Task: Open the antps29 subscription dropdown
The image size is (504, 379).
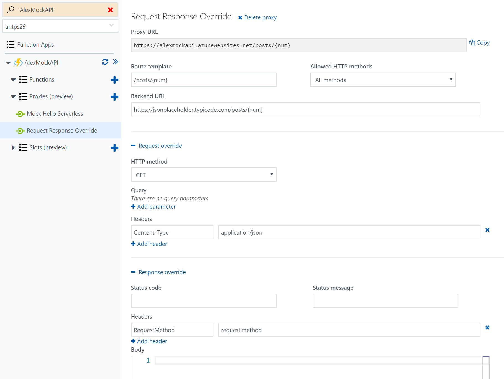Action: (60, 26)
